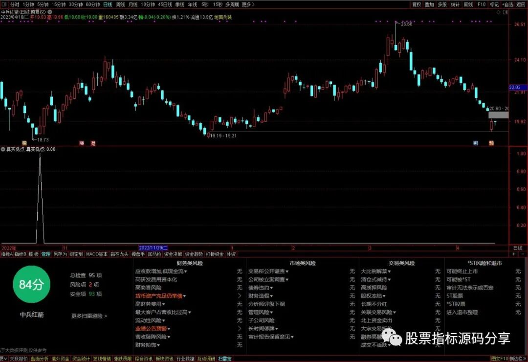Click 标记 mark tool
528x362 pixels.
[494, 4]
